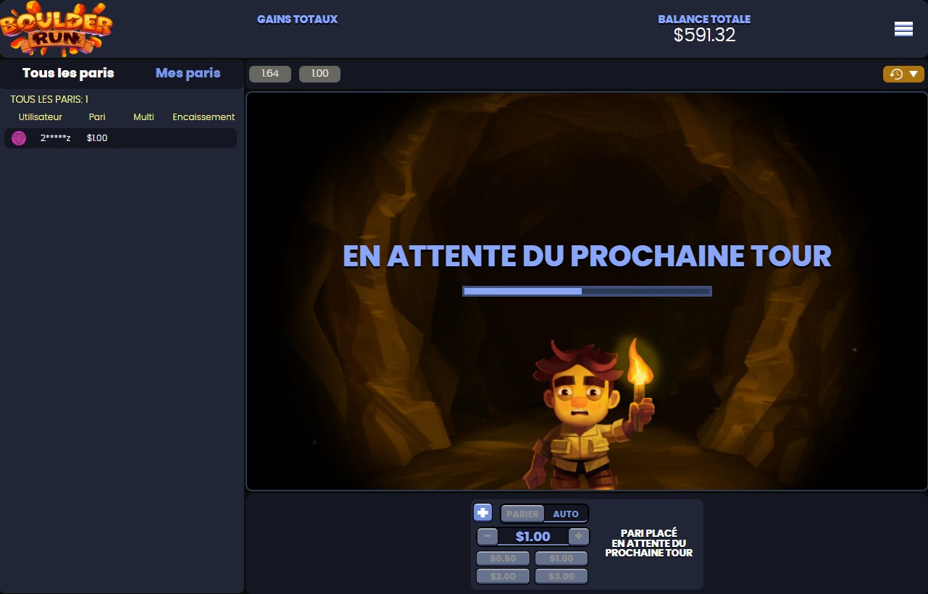928x594 pixels.
Task: Open the round history dropdown
Action: 904,74
